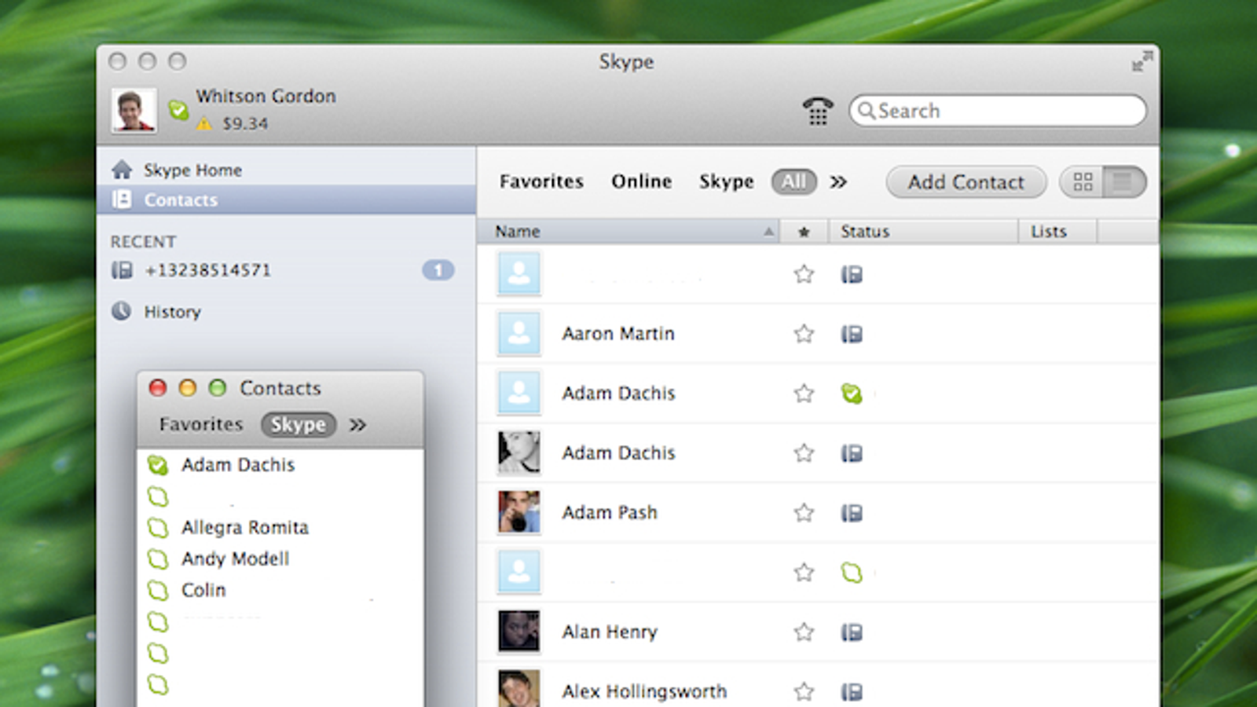Star the online Adam Dachis contact
This screenshot has height=707, width=1257.
click(x=804, y=394)
